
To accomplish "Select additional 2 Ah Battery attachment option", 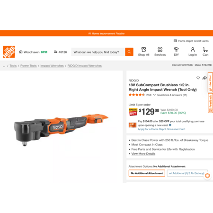I will pos(187,173).
